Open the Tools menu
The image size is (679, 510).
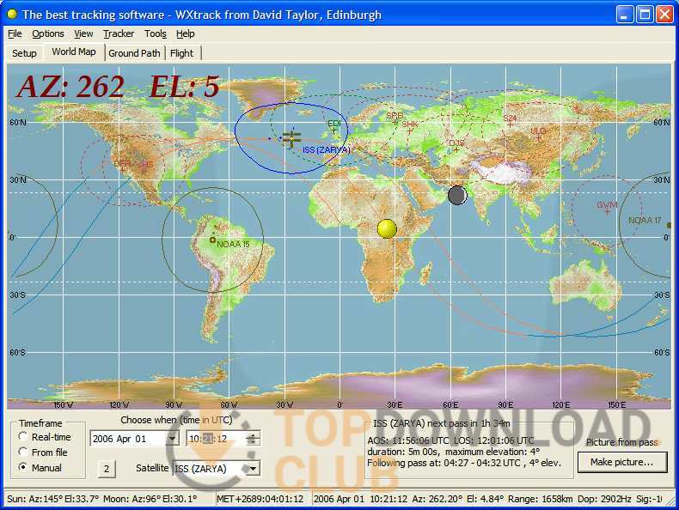(156, 33)
